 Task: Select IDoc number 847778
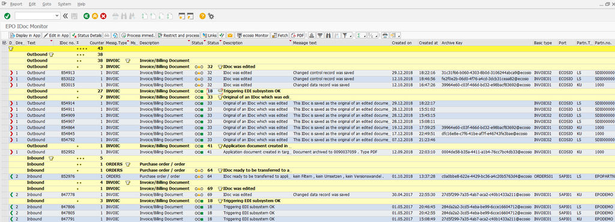pos(67,194)
